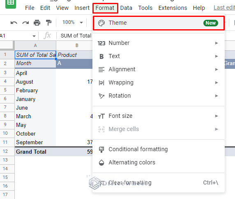Click the Undo arrow icon
This screenshot has height=199, width=235.
point(14,23)
